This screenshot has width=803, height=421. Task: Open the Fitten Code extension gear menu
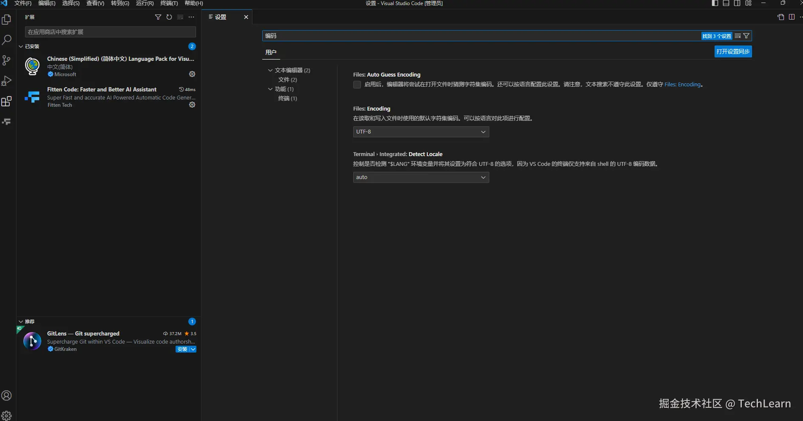[x=192, y=105]
